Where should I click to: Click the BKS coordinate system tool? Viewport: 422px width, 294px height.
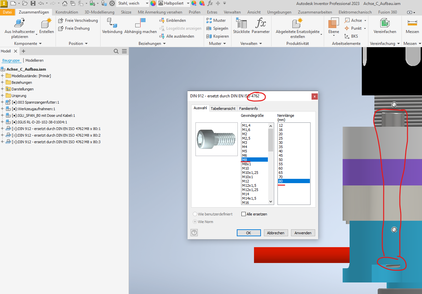pyautogui.click(x=351, y=36)
